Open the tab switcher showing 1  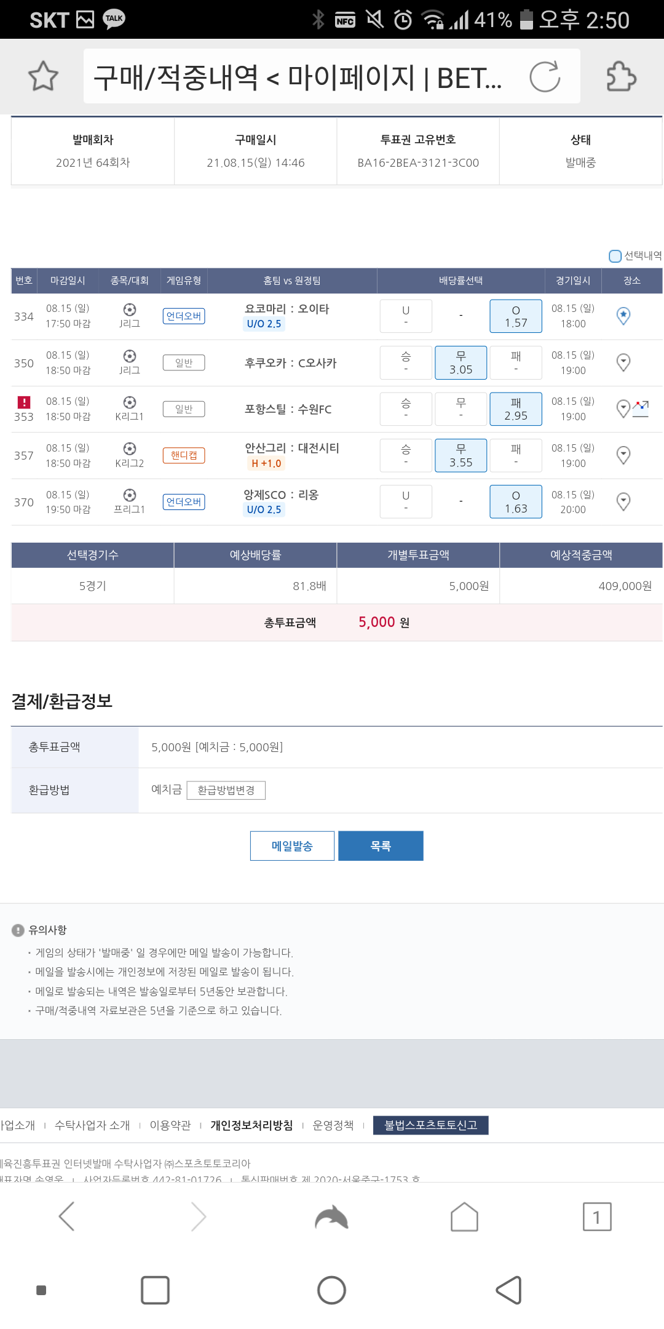(x=596, y=1216)
